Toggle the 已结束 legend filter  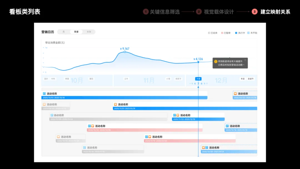tap(212, 33)
